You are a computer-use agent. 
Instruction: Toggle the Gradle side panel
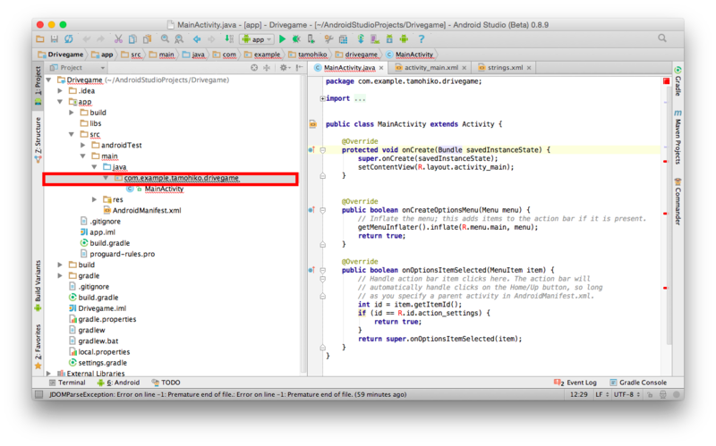tap(678, 81)
